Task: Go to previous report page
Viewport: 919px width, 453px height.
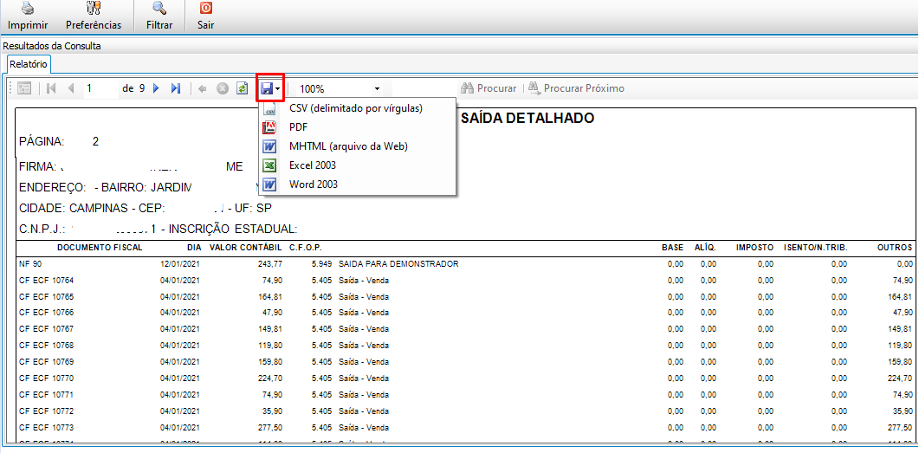Action: [x=72, y=88]
